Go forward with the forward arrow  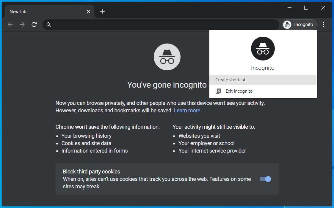[22, 24]
